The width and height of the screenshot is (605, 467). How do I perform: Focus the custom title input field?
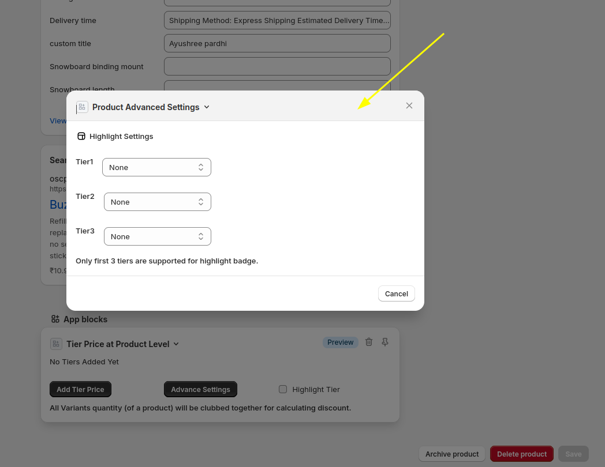point(277,43)
